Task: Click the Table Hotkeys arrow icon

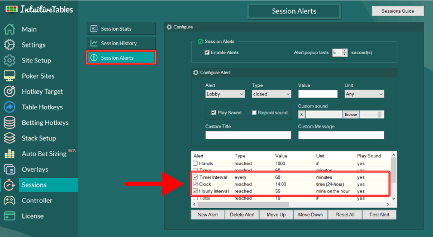Action: (x=9, y=107)
